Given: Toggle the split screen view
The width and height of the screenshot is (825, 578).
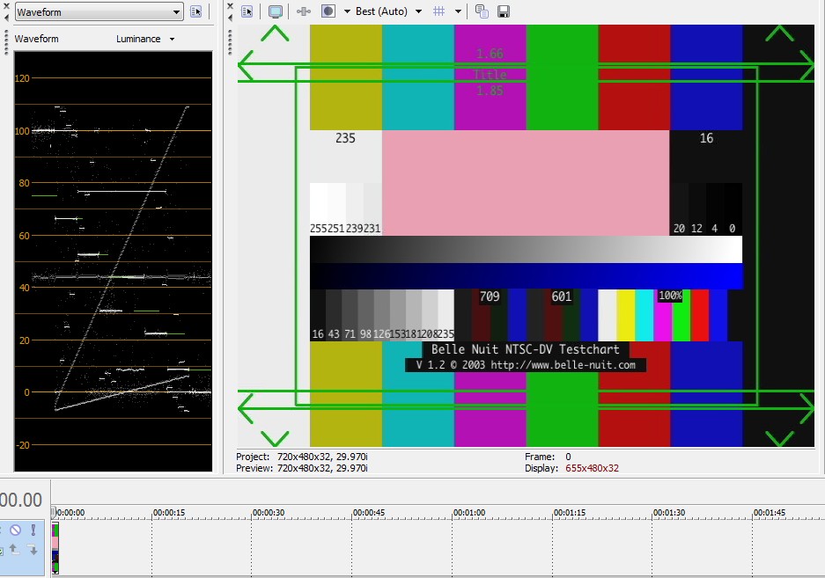Looking at the screenshot, I should pyautogui.click(x=328, y=11).
